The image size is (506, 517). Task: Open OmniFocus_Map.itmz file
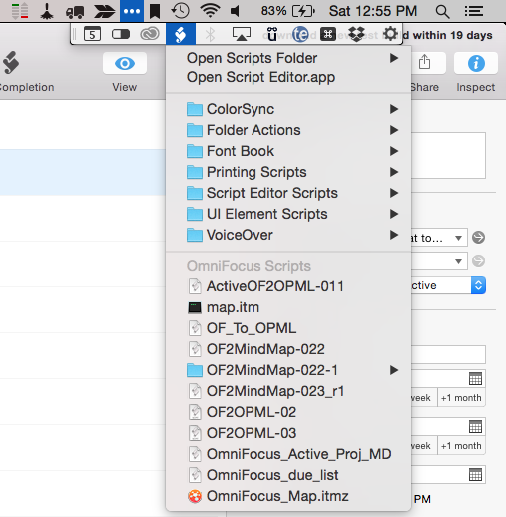point(288,496)
